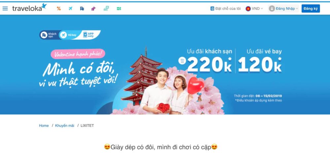Click the user avatar icon
This screenshot has height=160, width=330.
[x=272, y=9]
